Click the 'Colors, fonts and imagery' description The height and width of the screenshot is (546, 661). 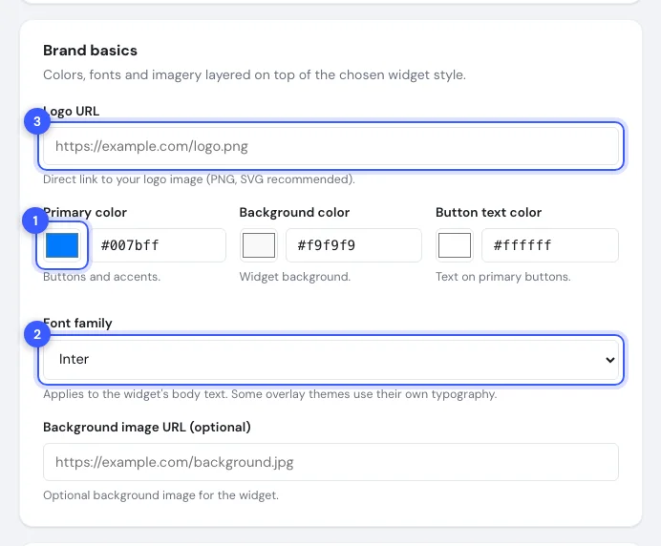pos(254,75)
